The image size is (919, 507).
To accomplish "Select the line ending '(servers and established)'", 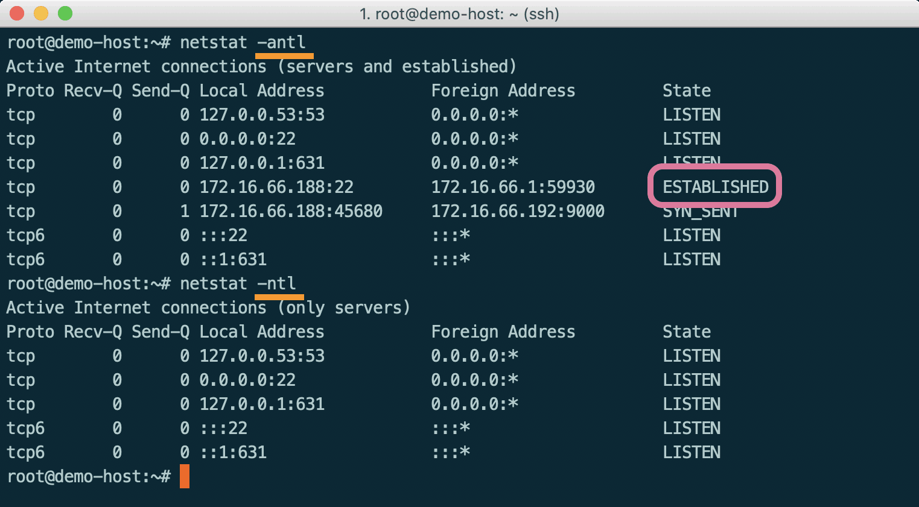I will tap(261, 67).
